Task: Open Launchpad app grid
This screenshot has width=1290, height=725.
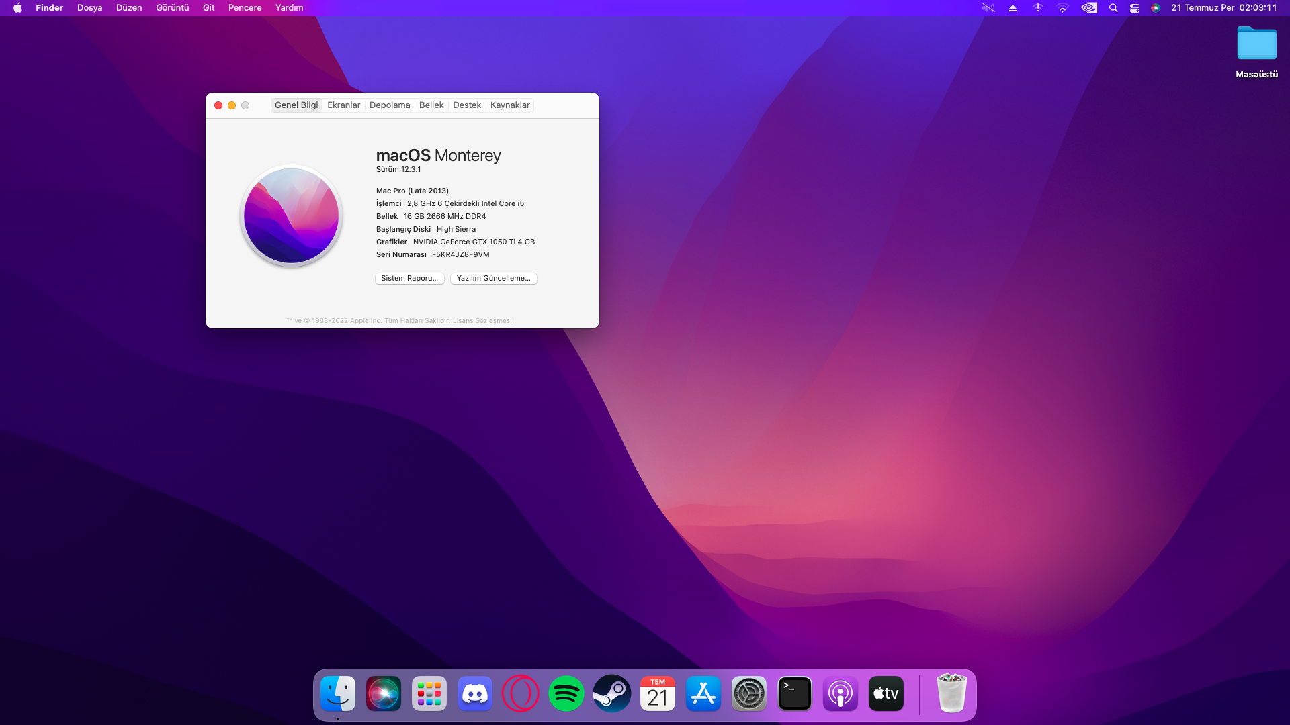Action: pos(429,693)
